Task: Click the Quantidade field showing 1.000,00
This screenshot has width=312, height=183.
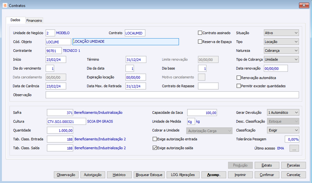Action: (60, 130)
